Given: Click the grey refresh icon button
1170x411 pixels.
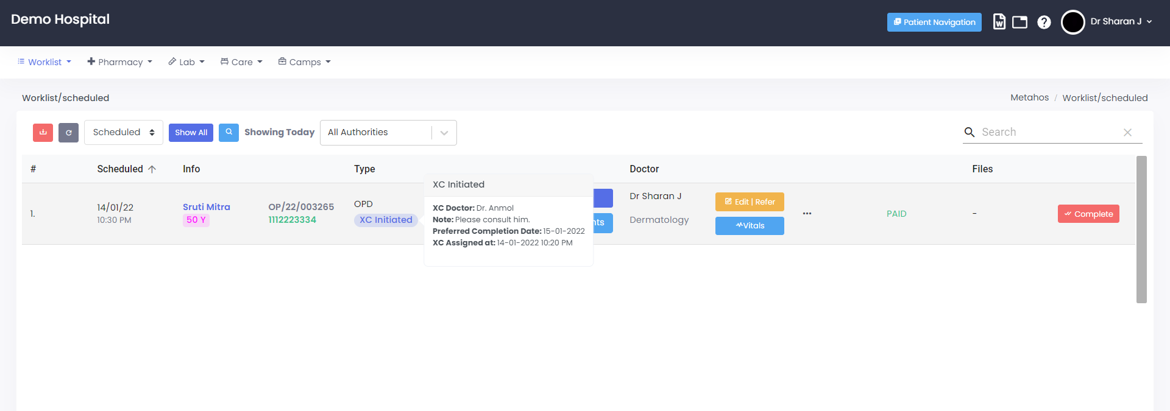Looking at the screenshot, I should click(69, 133).
